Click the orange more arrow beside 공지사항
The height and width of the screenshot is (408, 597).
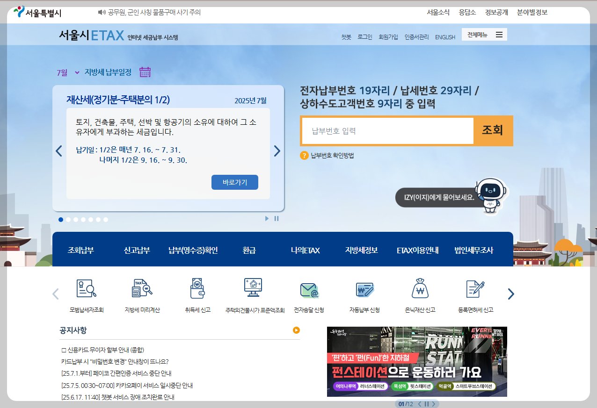click(296, 330)
